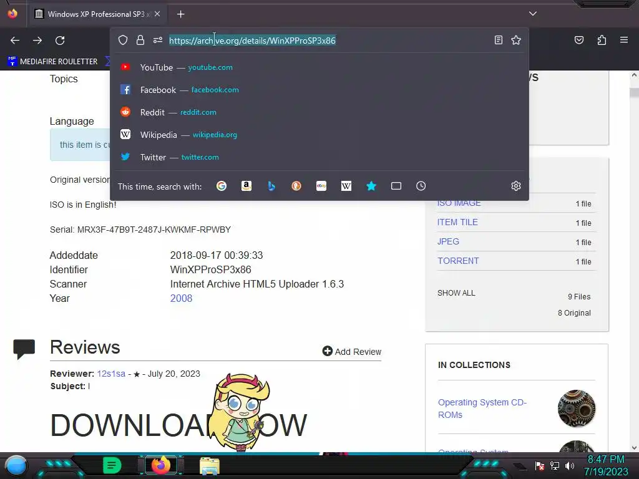Open search settings gear
Image resolution: width=639 pixels, height=479 pixels.
(516, 186)
